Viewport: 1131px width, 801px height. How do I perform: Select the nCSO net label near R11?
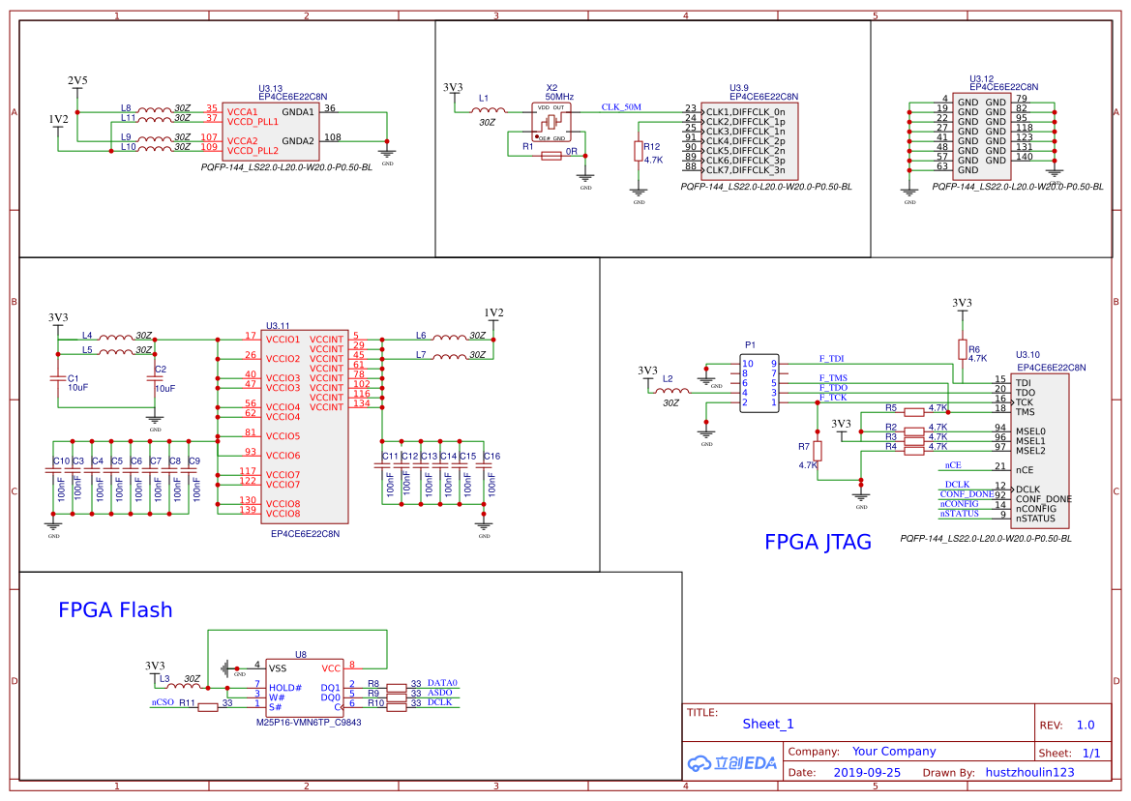pyautogui.click(x=163, y=703)
